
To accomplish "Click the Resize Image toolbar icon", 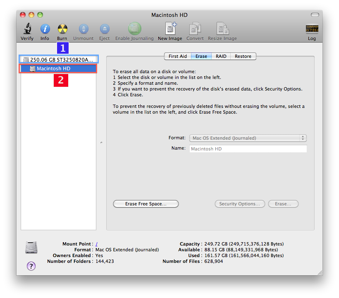I will pos(223,28).
